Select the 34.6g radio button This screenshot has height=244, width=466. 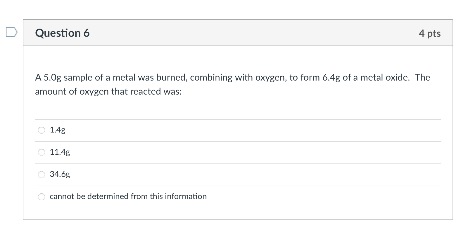42,175
